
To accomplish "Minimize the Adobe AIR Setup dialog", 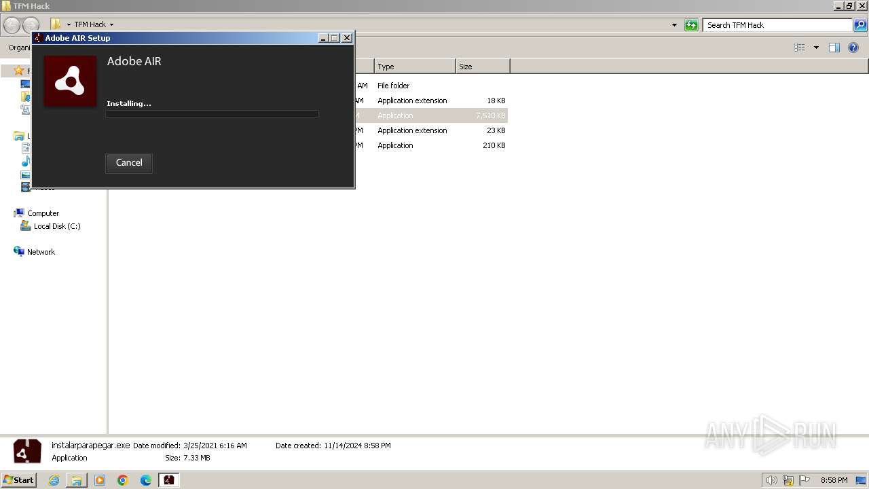I will click(x=323, y=38).
